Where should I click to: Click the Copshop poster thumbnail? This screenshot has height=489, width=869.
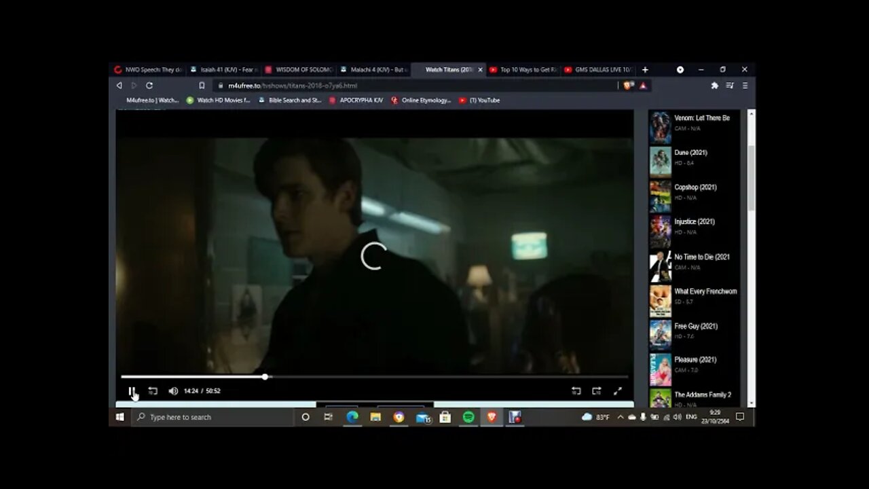tap(660, 196)
